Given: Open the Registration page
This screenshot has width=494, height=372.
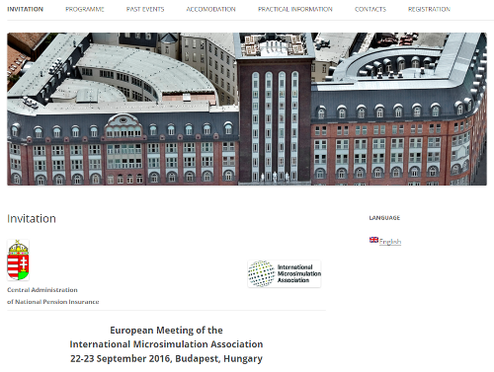Looking at the screenshot, I should (429, 9).
